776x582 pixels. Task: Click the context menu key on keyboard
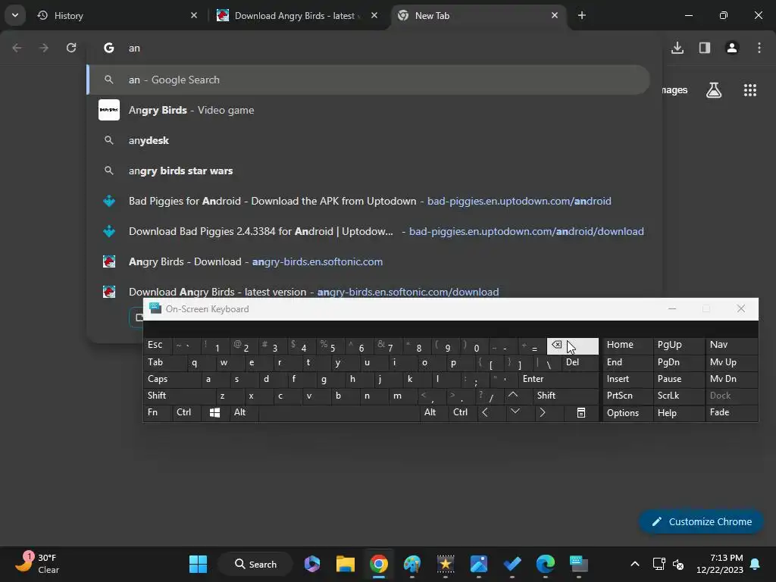pos(581,412)
